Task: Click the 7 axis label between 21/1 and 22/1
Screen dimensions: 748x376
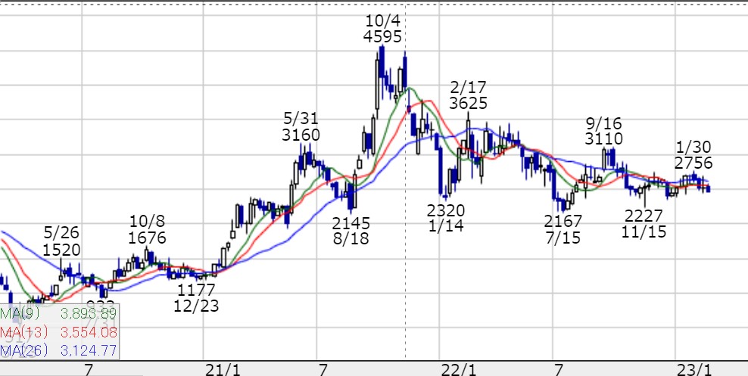Action: (x=323, y=368)
